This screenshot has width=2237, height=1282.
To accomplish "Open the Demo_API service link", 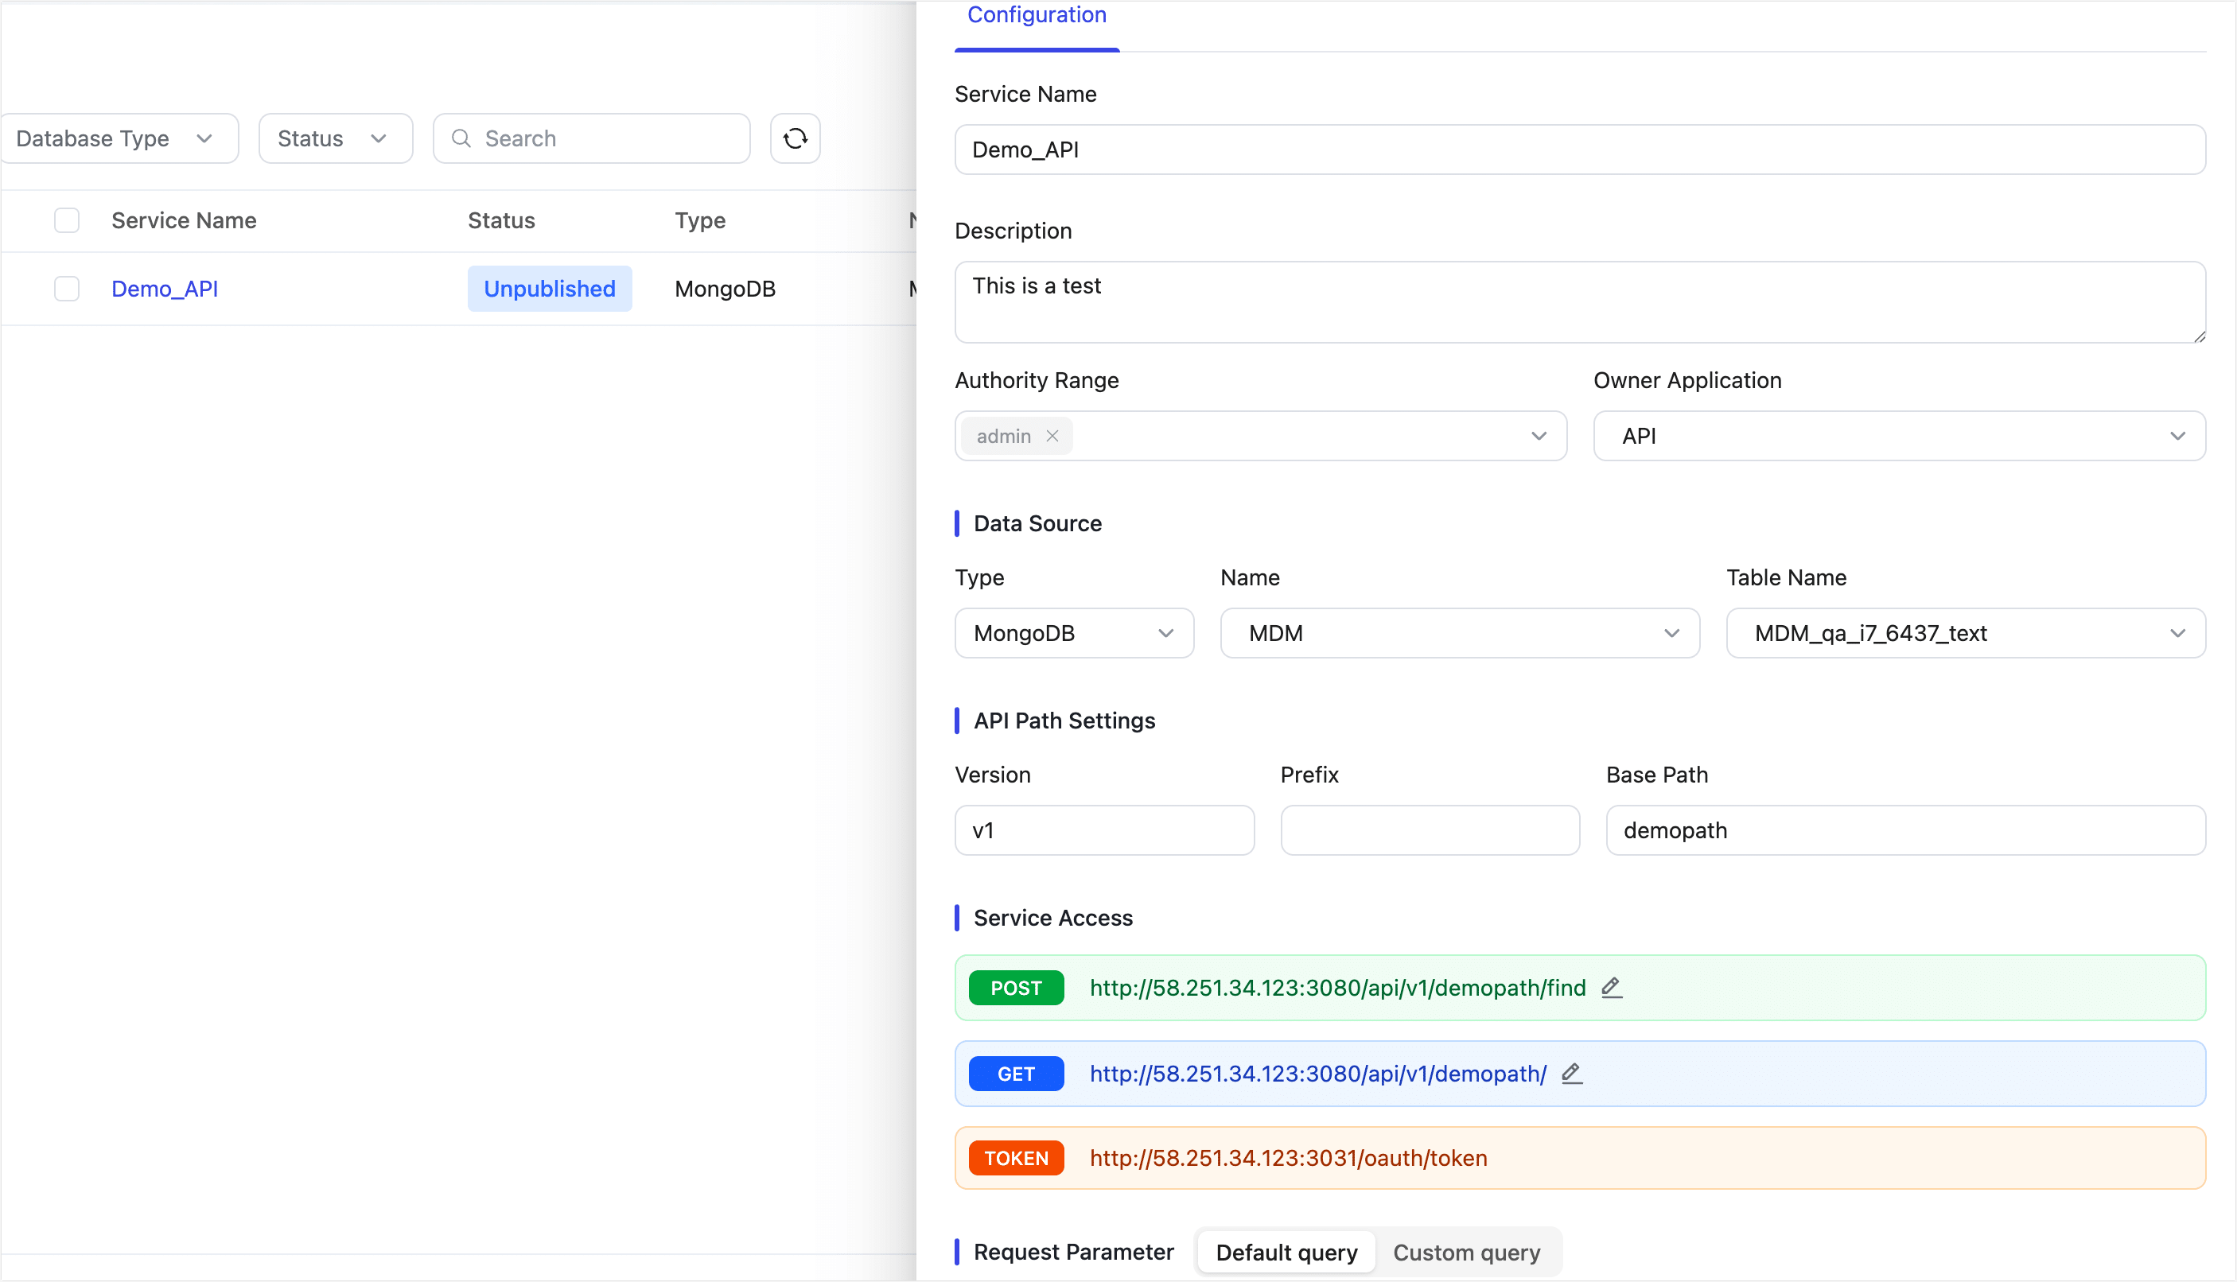I will 165,289.
